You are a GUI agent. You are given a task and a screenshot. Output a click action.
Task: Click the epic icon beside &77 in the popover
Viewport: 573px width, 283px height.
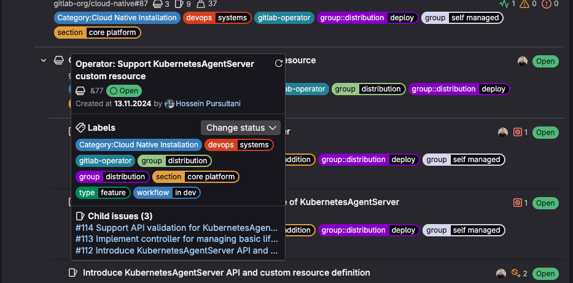pos(80,91)
